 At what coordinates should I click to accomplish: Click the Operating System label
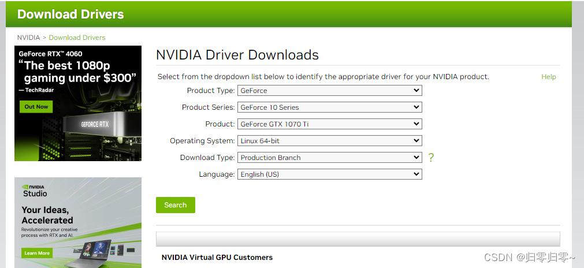click(x=202, y=141)
